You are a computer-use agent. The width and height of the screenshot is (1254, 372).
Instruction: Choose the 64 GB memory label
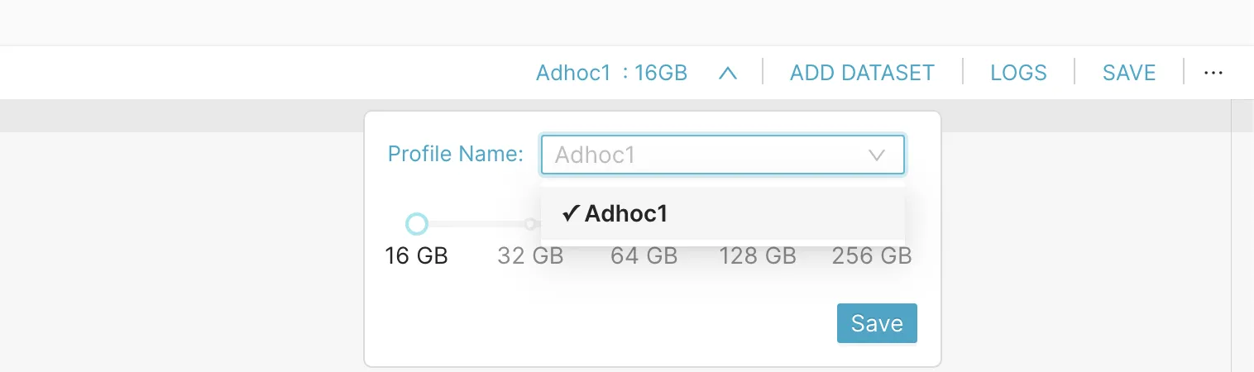[x=644, y=256]
